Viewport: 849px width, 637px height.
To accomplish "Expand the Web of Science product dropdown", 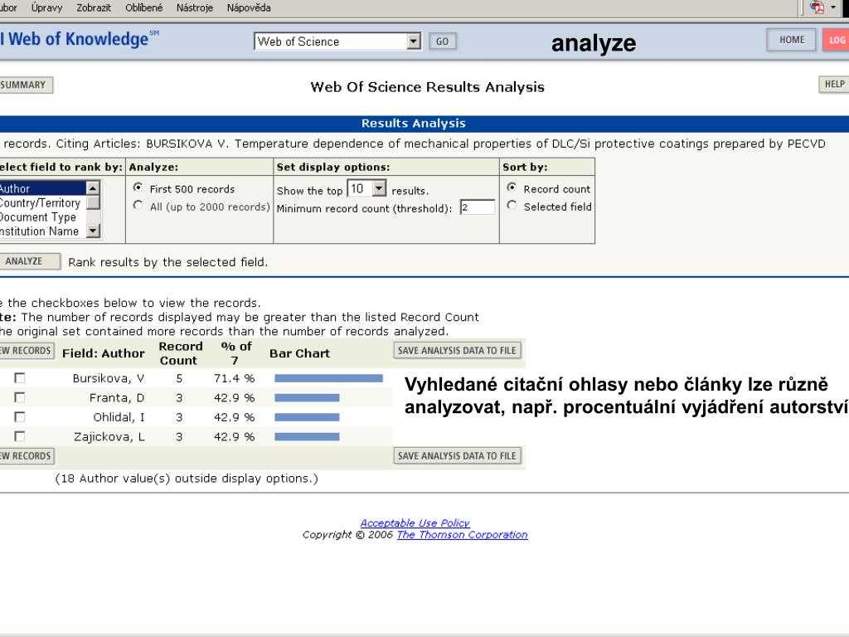I will (414, 41).
